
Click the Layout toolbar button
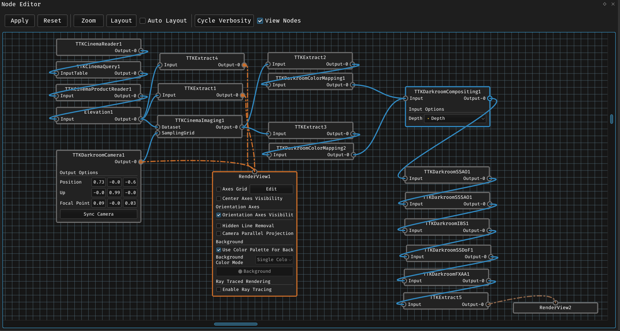(x=121, y=21)
